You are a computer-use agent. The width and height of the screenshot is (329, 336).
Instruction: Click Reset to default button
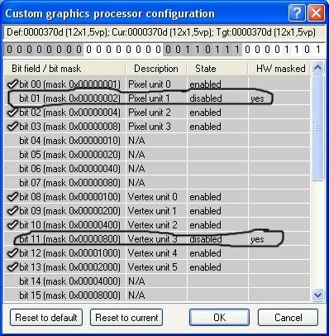tap(46, 318)
